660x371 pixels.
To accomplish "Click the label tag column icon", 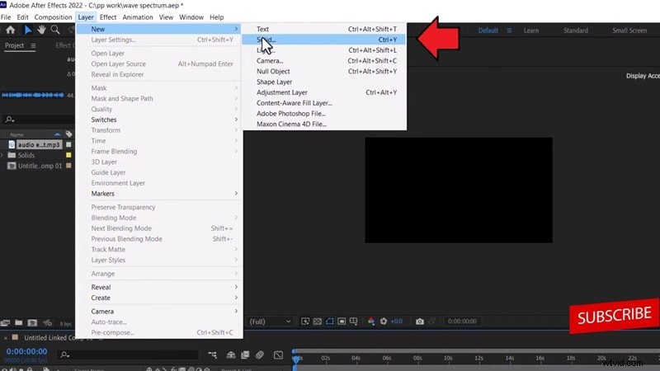I will pyautogui.click(x=68, y=134).
